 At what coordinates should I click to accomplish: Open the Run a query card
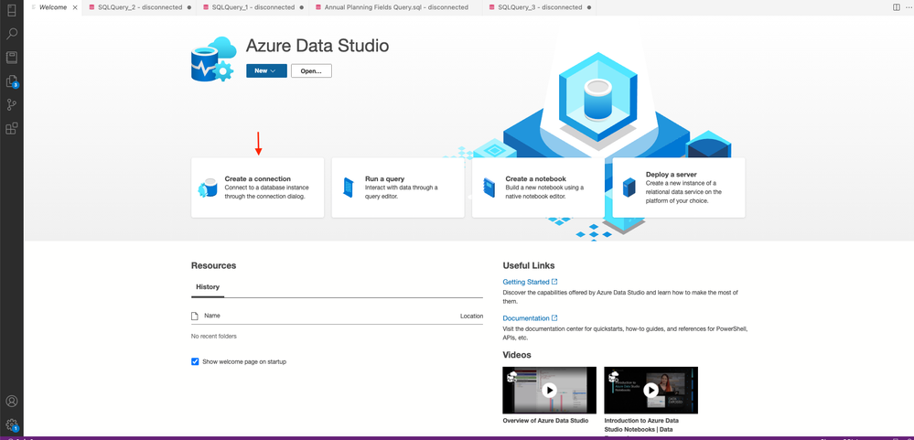pos(398,188)
